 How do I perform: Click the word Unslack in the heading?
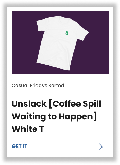click(x=29, y=104)
